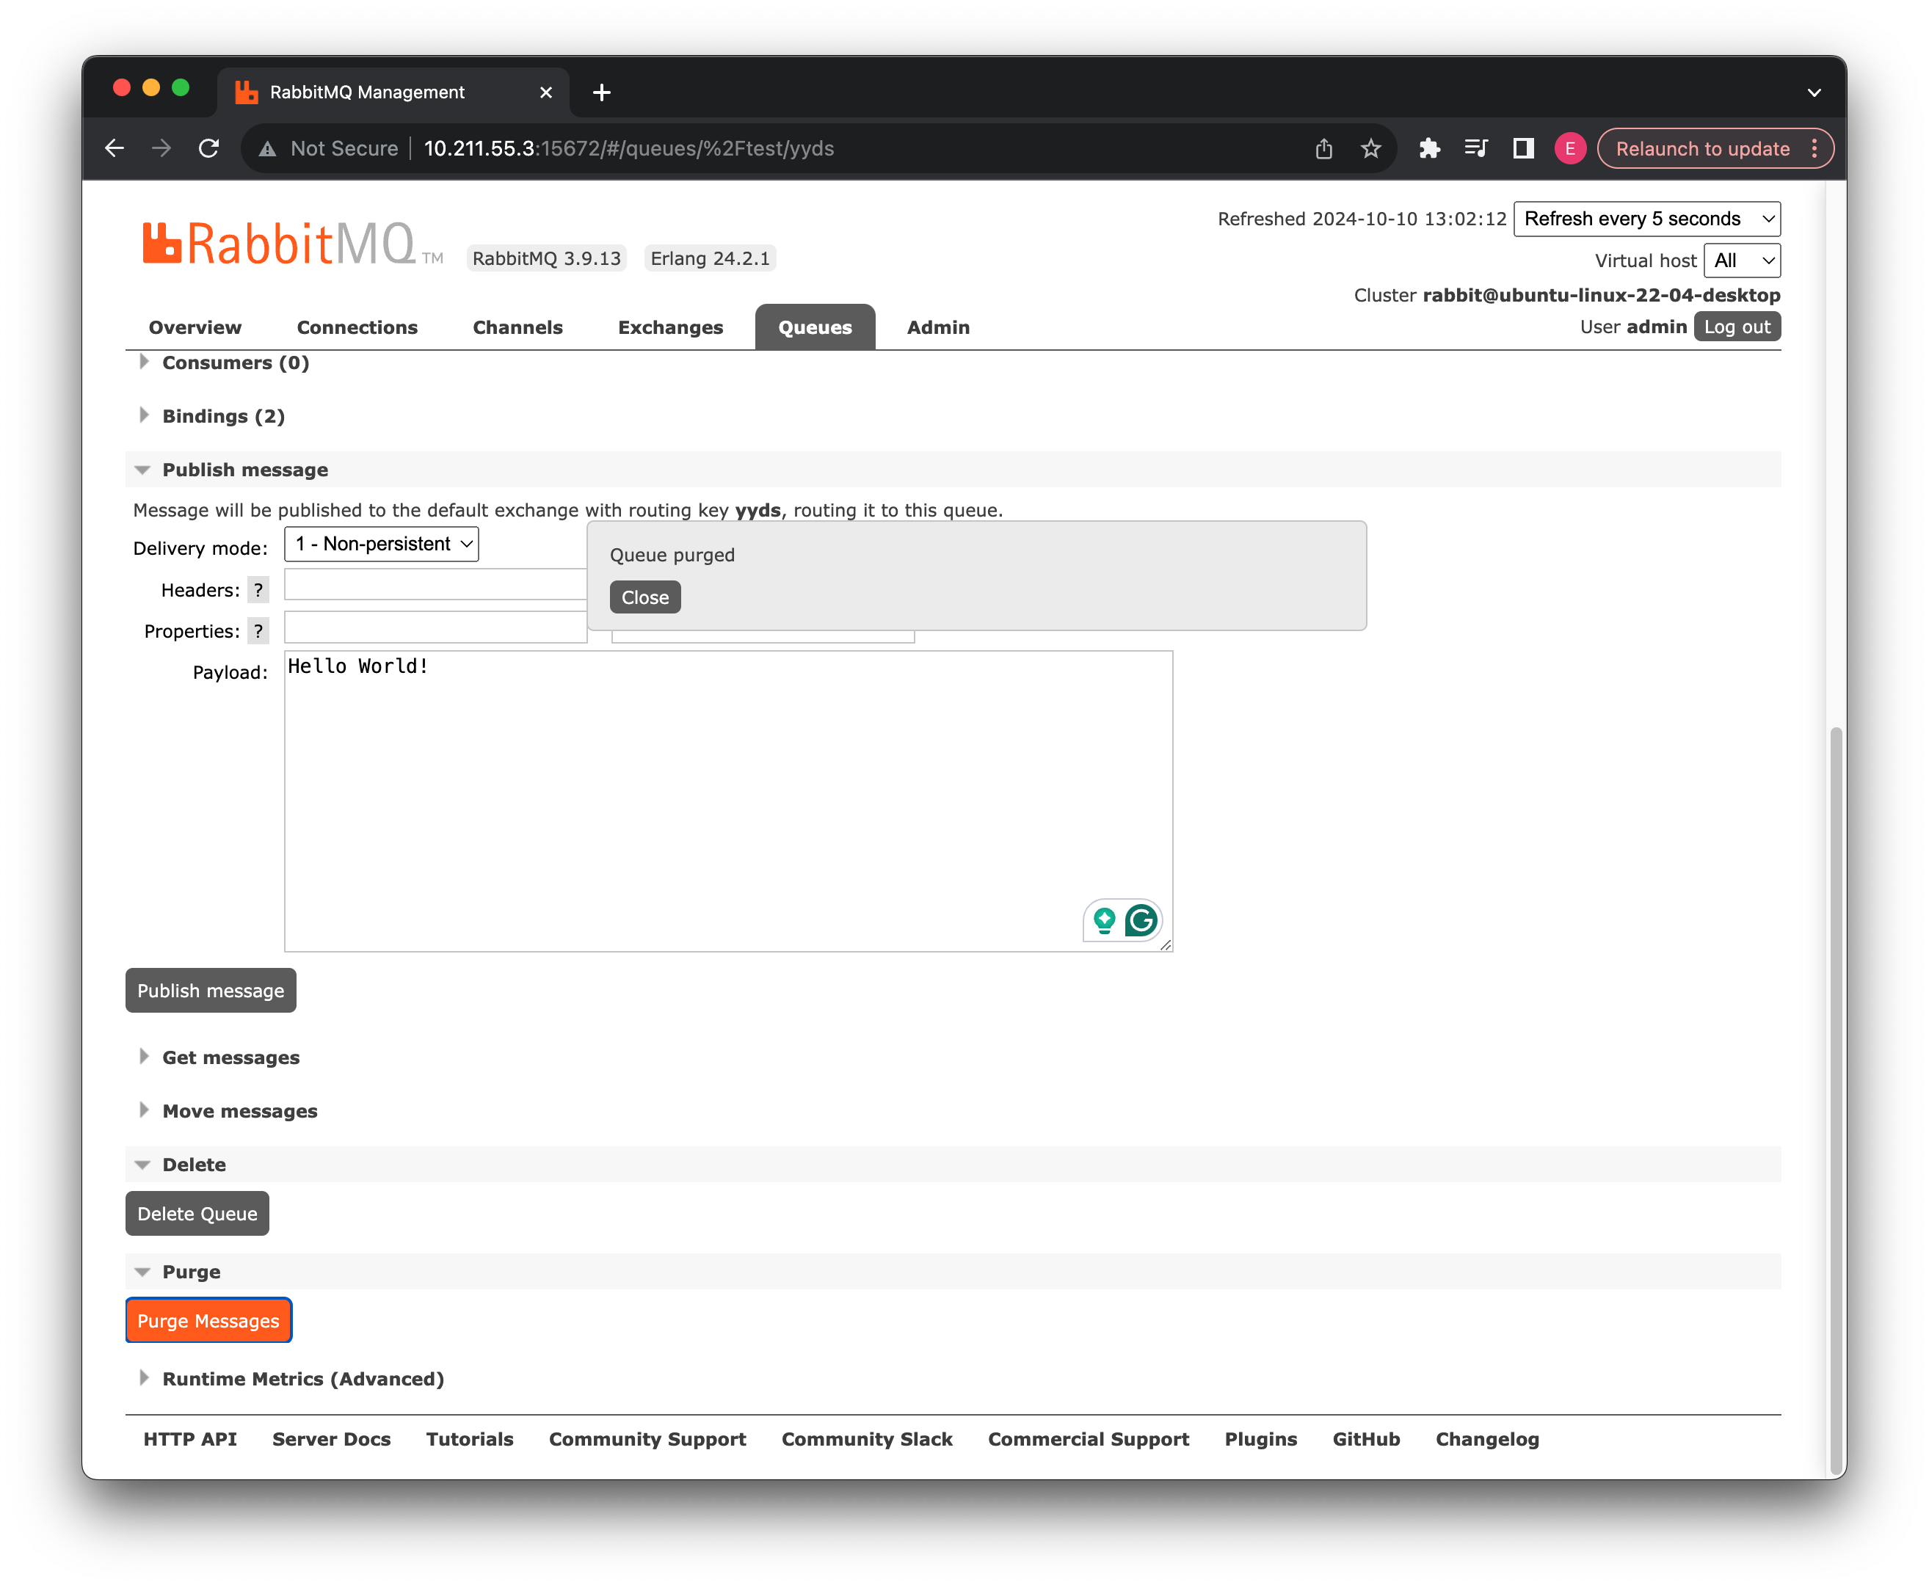Click the Not Secure warning icon
Screen dimensions: 1929x1588
[266, 148]
